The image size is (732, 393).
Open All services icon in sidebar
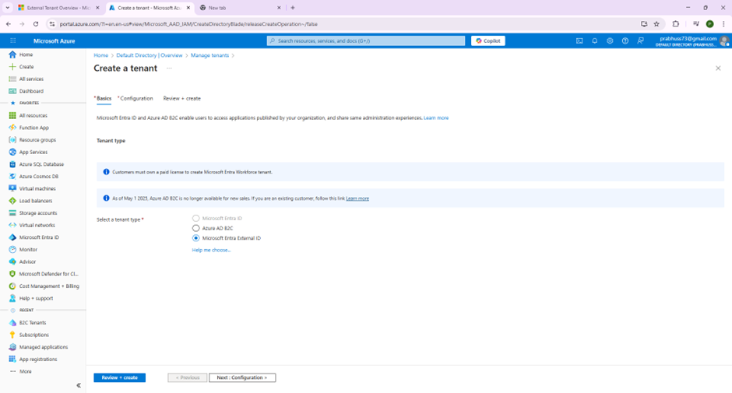[x=12, y=79]
